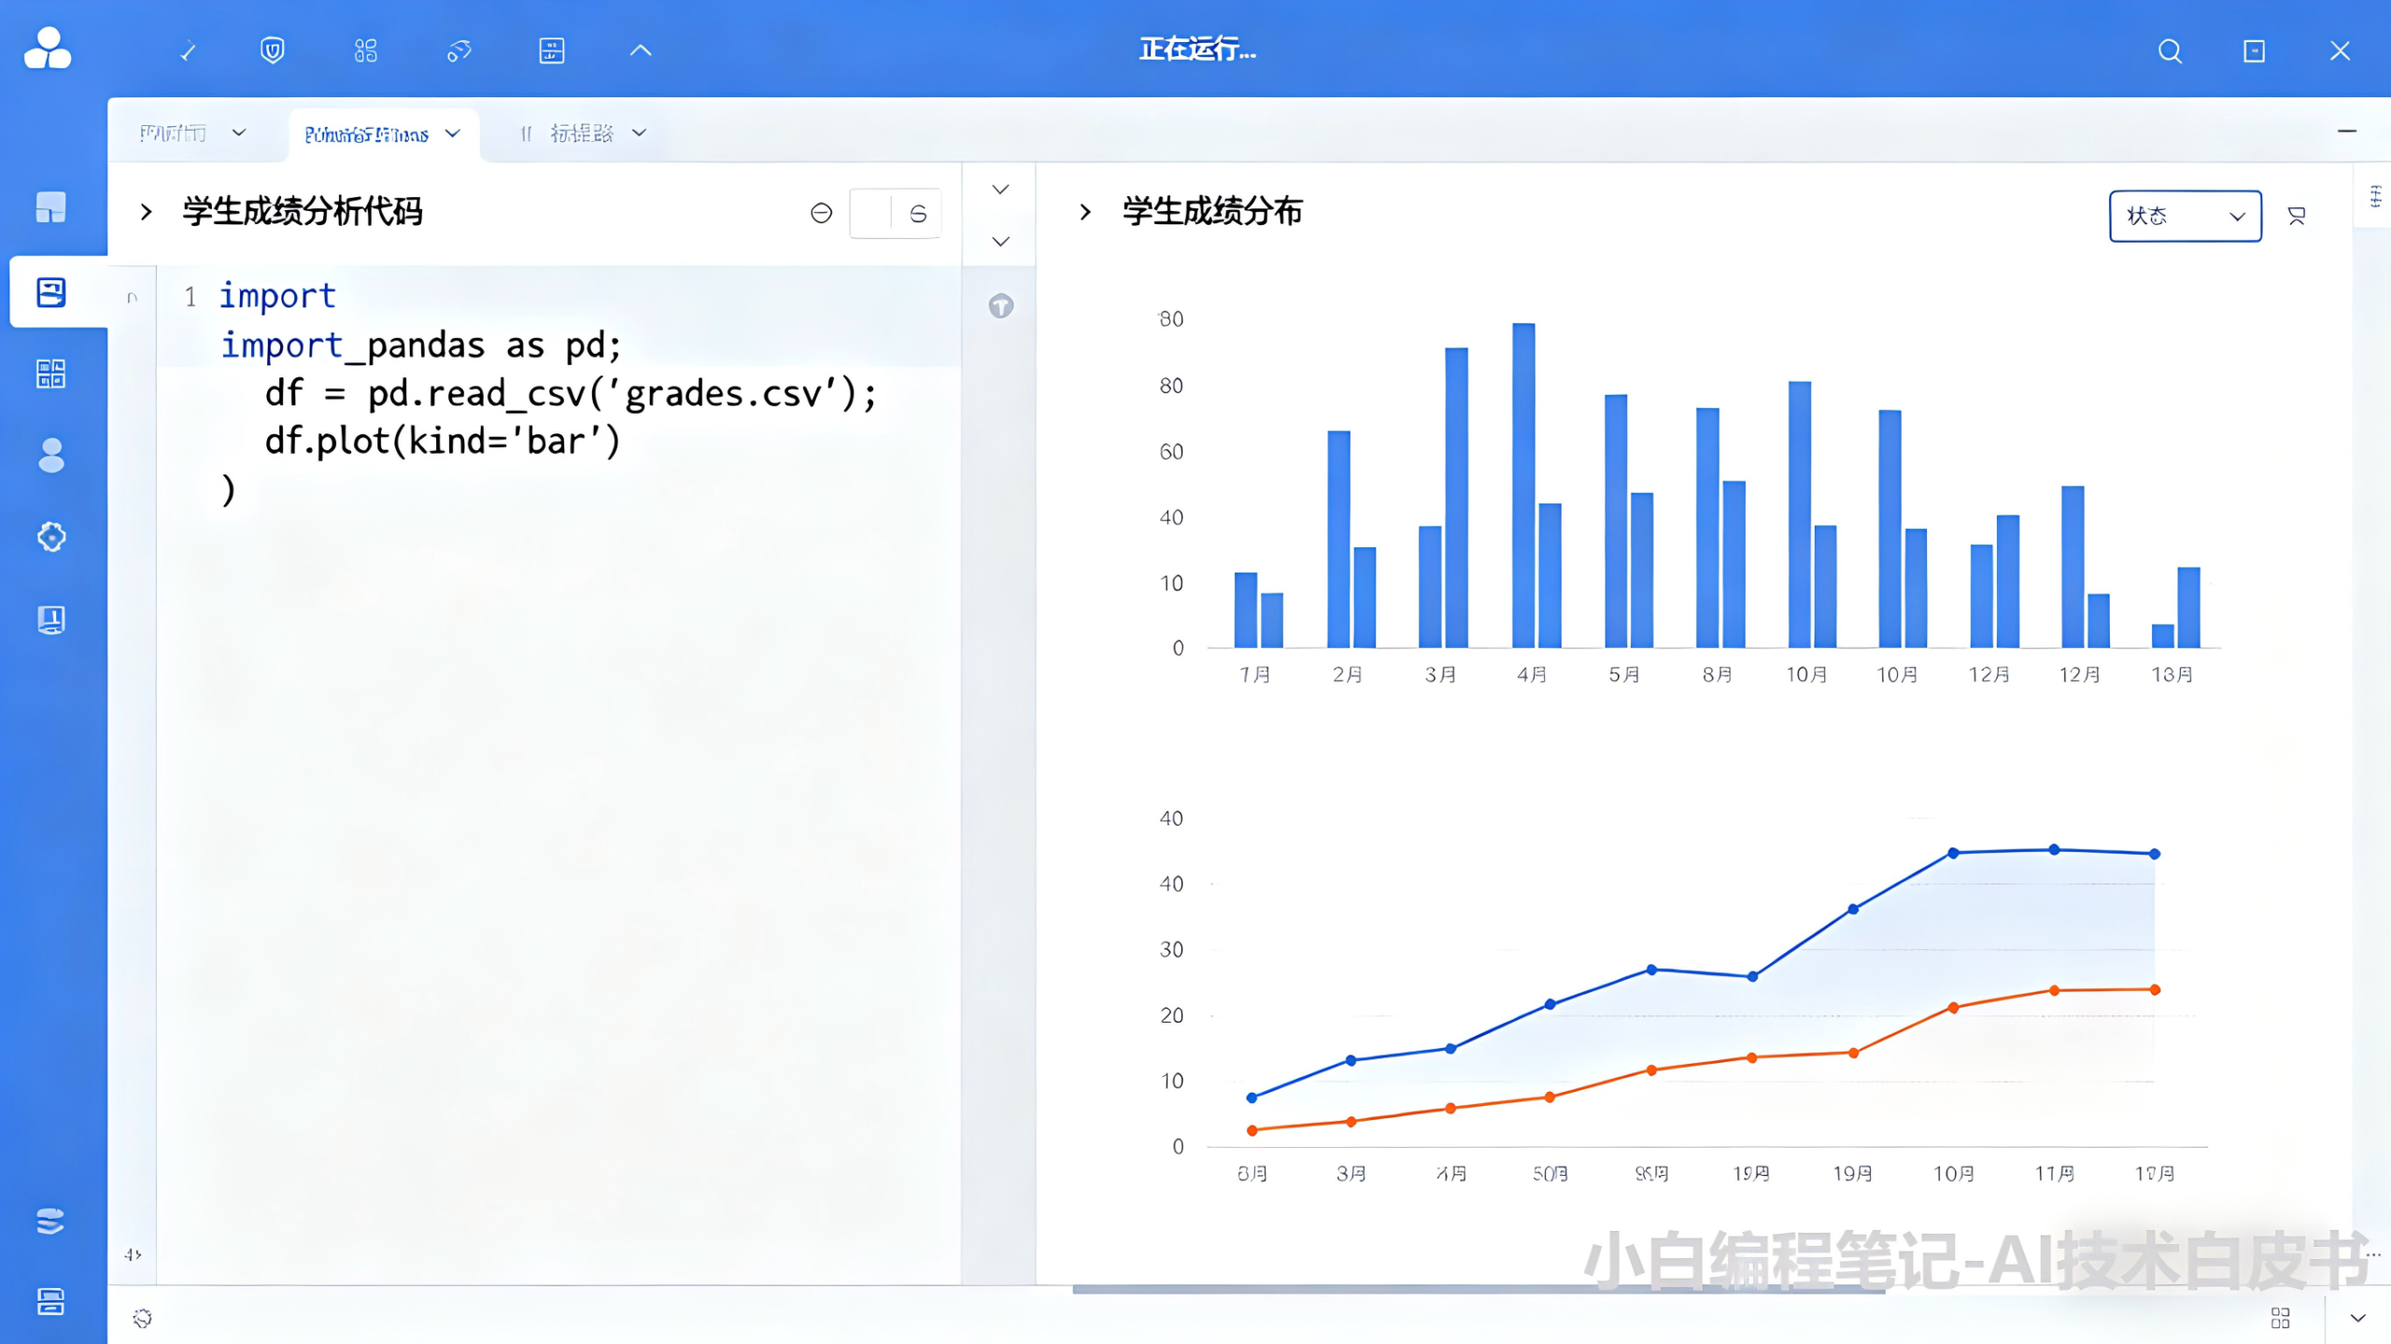Click the settings gear icon in the sidebar
The width and height of the screenshot is (2391, 1344).
click(51, 537)
